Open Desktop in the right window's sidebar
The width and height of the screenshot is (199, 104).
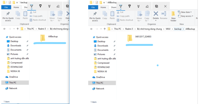pyautogui.click(x=99, y=41)
